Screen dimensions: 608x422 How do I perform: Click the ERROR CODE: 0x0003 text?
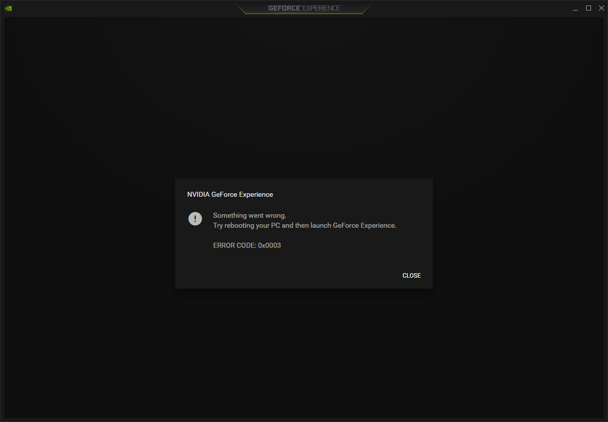pos(247,245)
